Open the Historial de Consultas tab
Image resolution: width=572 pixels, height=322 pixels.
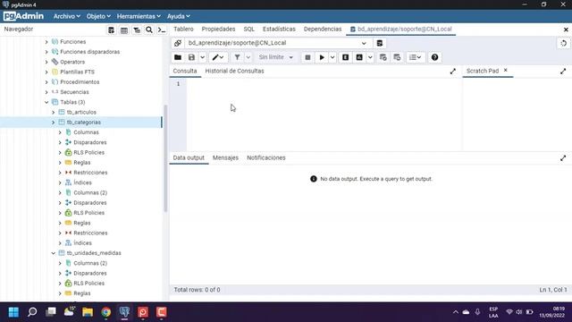coord(234,72)
